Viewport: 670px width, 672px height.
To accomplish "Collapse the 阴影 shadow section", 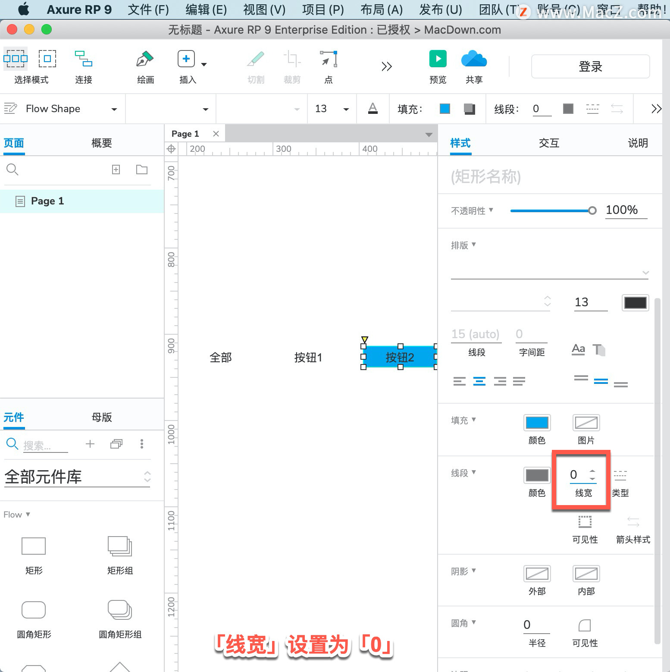I will coord(463,571).
